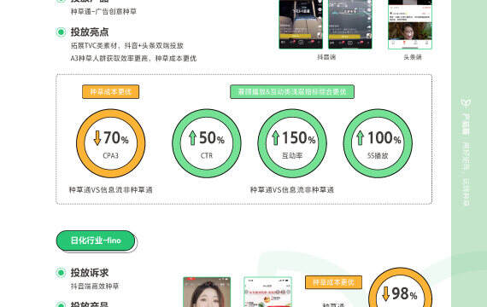Click the 互动率 ring chart
Screen dimensions: 487x307
[x=292, y=143]
